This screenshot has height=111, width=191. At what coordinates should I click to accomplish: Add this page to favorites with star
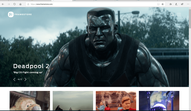pos(163,4)
